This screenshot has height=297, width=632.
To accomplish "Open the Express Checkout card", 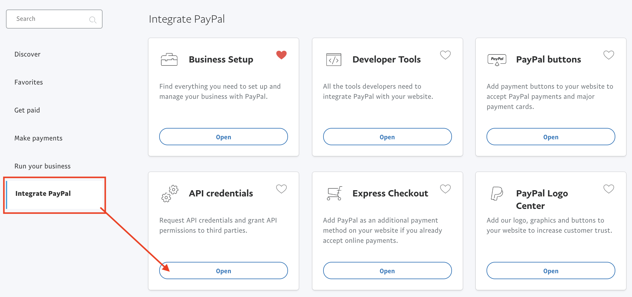I will click(x=387, y=271).
